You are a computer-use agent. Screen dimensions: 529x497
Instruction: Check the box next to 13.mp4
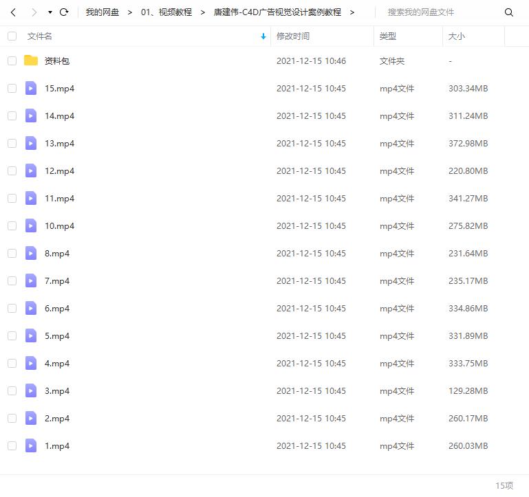tap(12, 143)
